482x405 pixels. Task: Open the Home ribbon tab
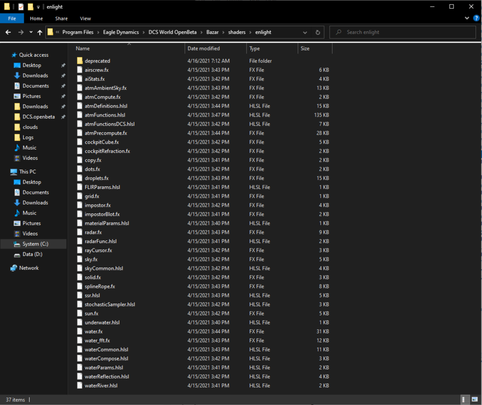(x=36, y=18)
